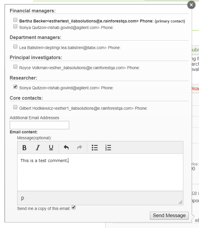Insert bulleted list in message

coord(95,148)
